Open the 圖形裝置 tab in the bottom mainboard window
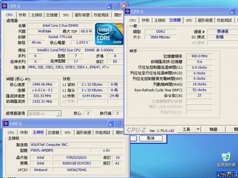The width and height of the screenshot is (238, 178). coord(84,132)
